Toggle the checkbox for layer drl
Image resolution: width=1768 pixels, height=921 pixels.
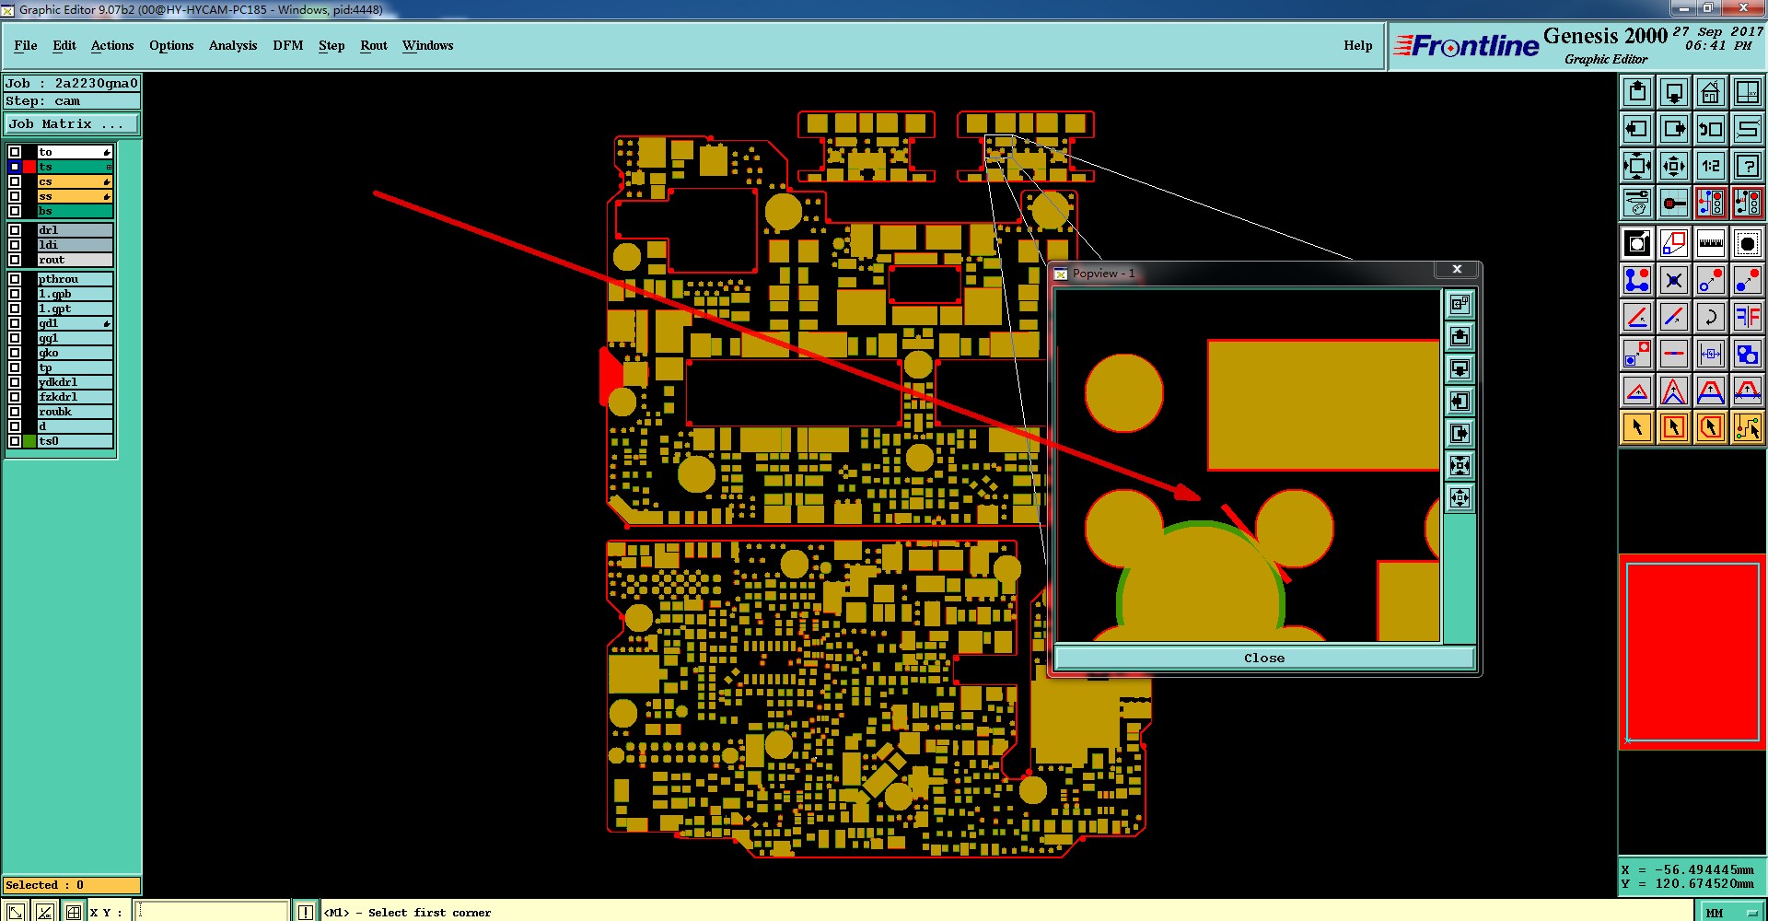[x=15, y=230]
